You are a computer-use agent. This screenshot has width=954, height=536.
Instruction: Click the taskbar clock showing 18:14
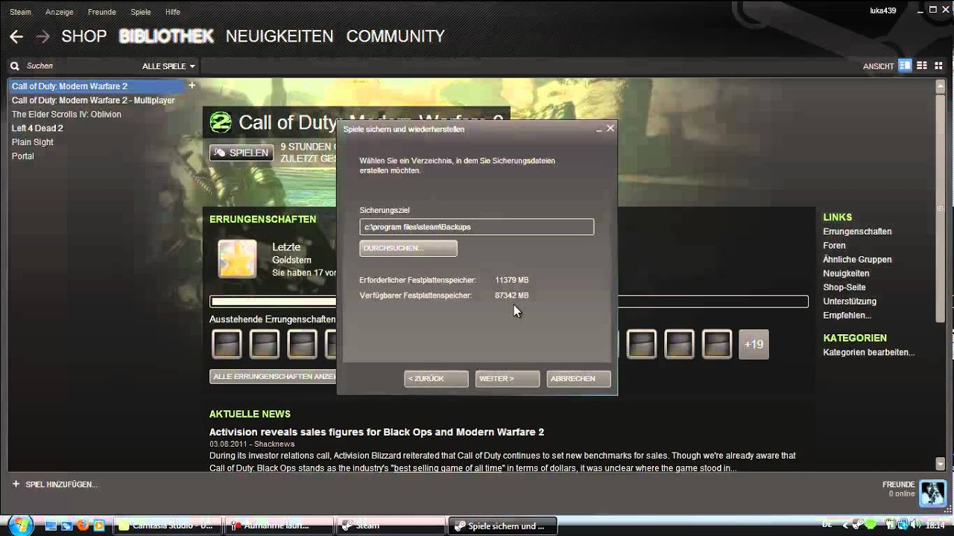click(x=935, y=526)
